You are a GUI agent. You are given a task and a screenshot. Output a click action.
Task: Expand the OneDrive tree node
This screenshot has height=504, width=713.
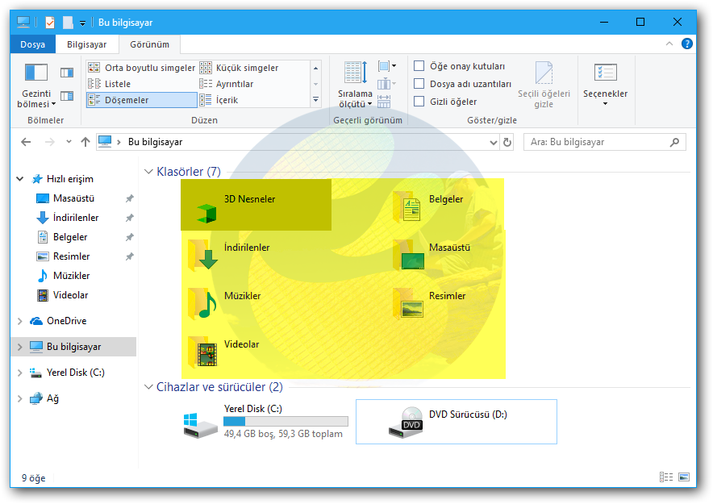pos(20,321)
